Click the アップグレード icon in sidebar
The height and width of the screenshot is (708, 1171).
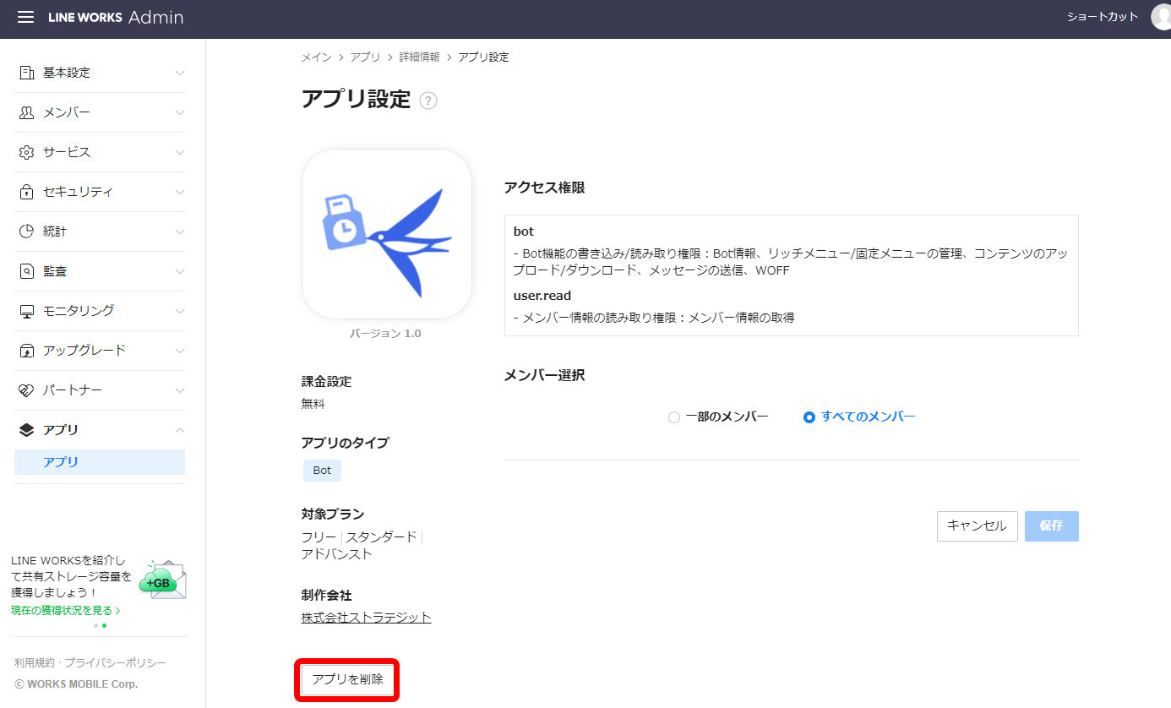point(26,351)
